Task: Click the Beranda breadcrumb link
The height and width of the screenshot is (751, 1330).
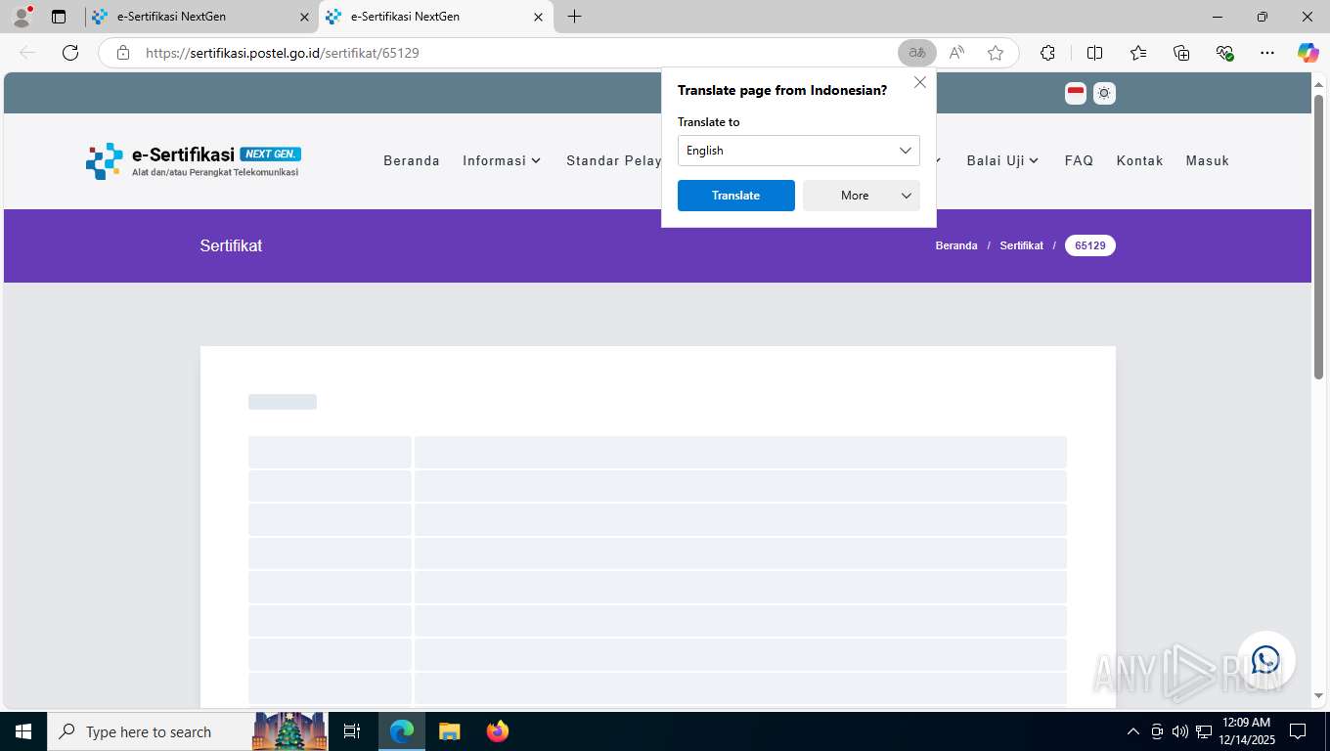Action: point(956,245)
